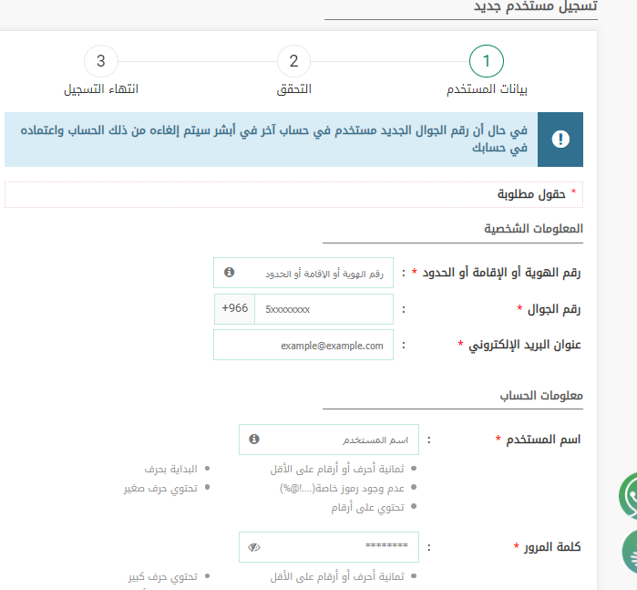
Task: Click the info icon in ID number field
Action: point(229,272)
